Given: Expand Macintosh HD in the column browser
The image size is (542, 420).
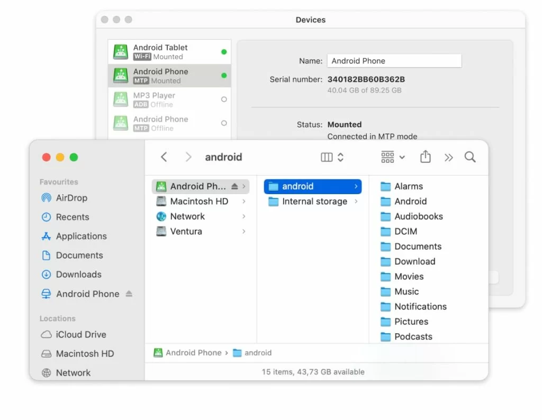Looking at the screenshot, I should [x=243, y=202].
